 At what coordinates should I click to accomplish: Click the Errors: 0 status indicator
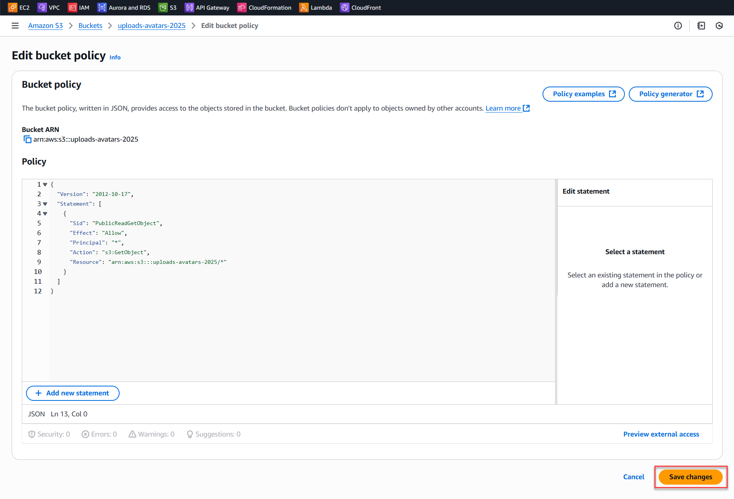click(99, 434)
